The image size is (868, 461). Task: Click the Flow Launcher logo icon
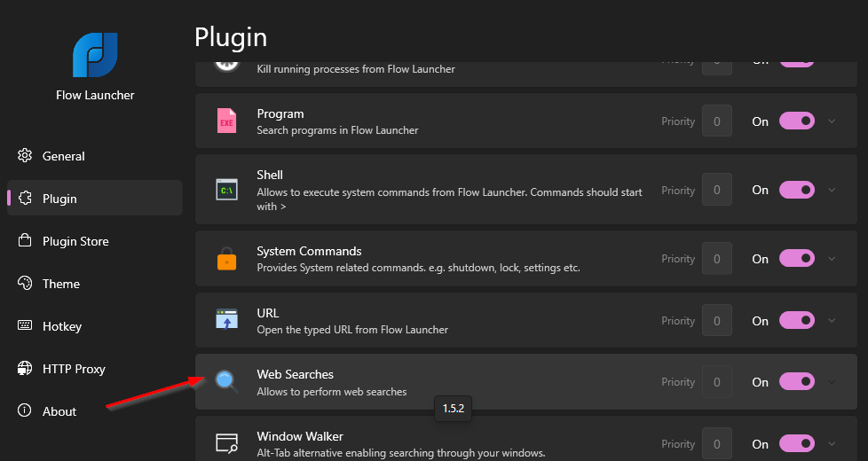95,55
